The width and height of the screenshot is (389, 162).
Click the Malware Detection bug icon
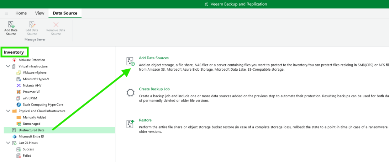coord(14,60)
